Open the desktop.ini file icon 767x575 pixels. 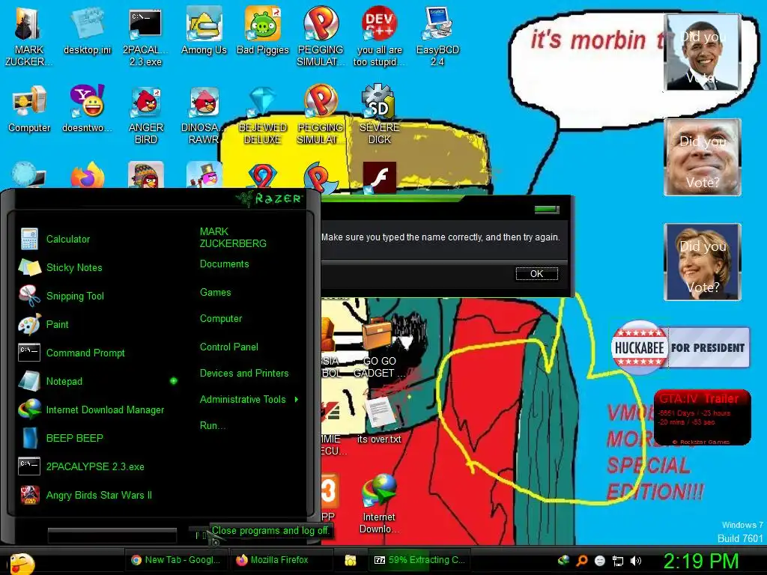point(87,30)
